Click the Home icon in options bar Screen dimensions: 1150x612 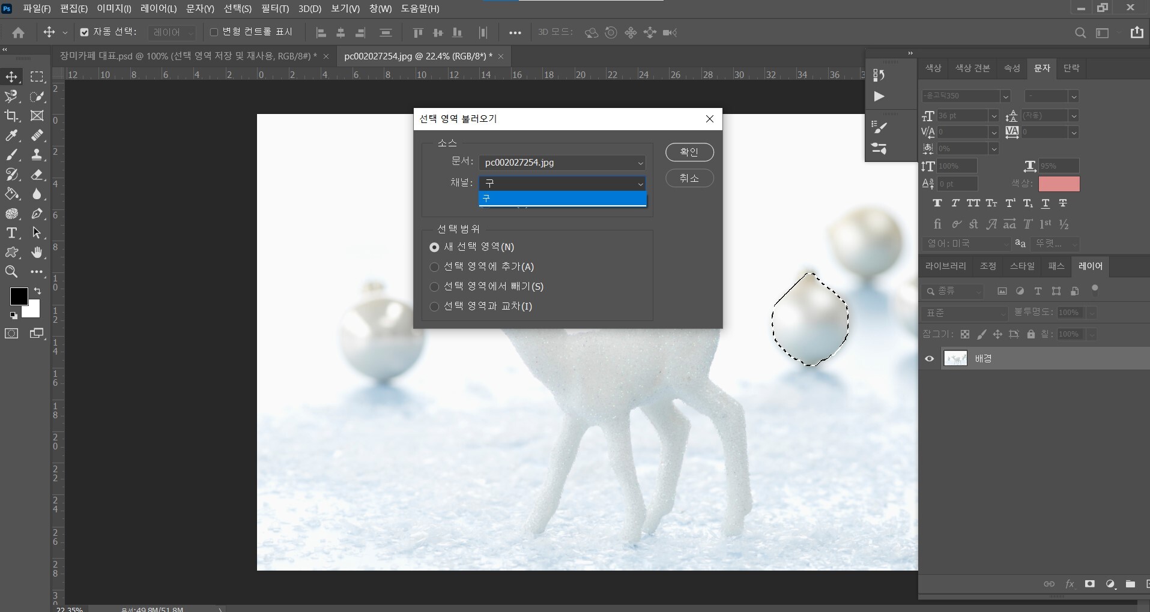tap(19, 33)
